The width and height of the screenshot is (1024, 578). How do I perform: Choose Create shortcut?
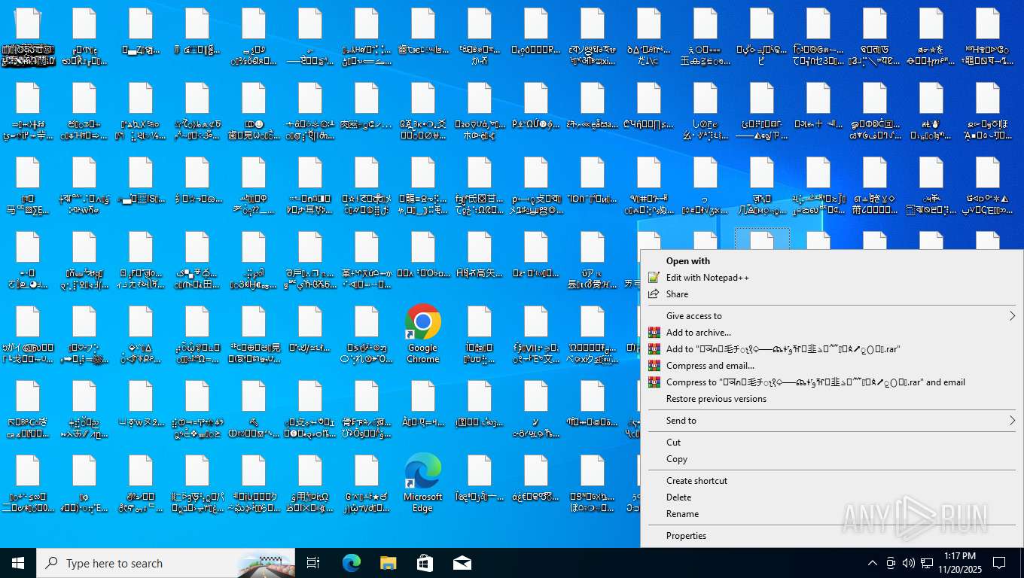point(832,481)
